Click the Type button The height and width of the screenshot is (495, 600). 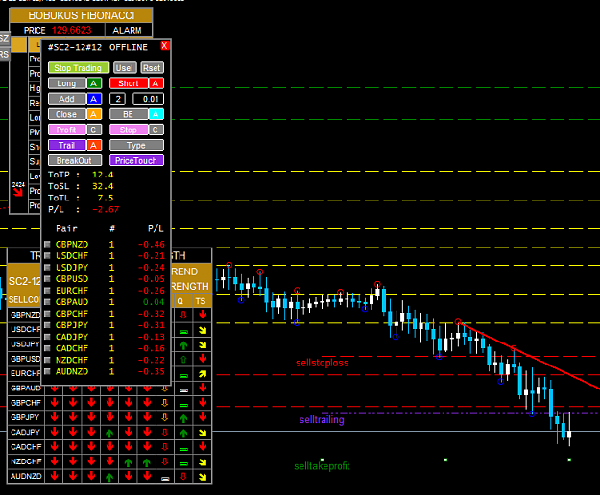point(136,145)
